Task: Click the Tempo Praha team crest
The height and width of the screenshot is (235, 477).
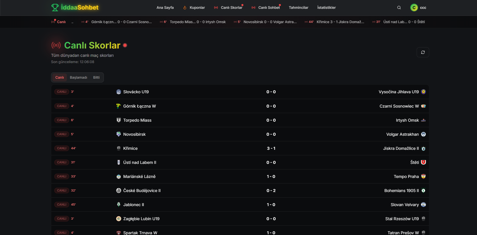Action: (x=423, y=176)
